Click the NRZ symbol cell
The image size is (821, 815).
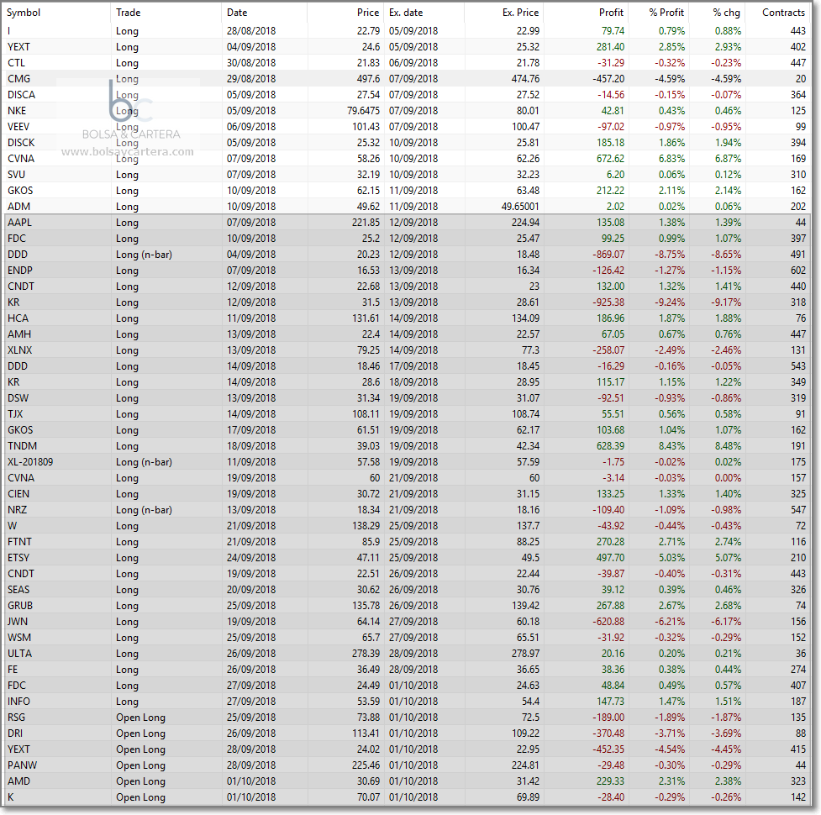tap(18, 510)
